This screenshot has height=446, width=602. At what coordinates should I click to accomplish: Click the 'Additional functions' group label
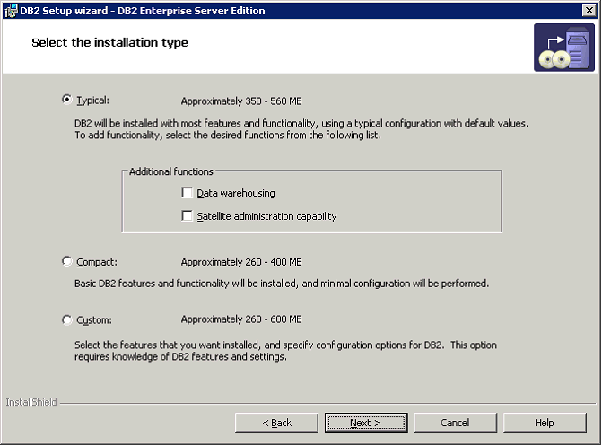pyautogui.click(x=170, y=171)
